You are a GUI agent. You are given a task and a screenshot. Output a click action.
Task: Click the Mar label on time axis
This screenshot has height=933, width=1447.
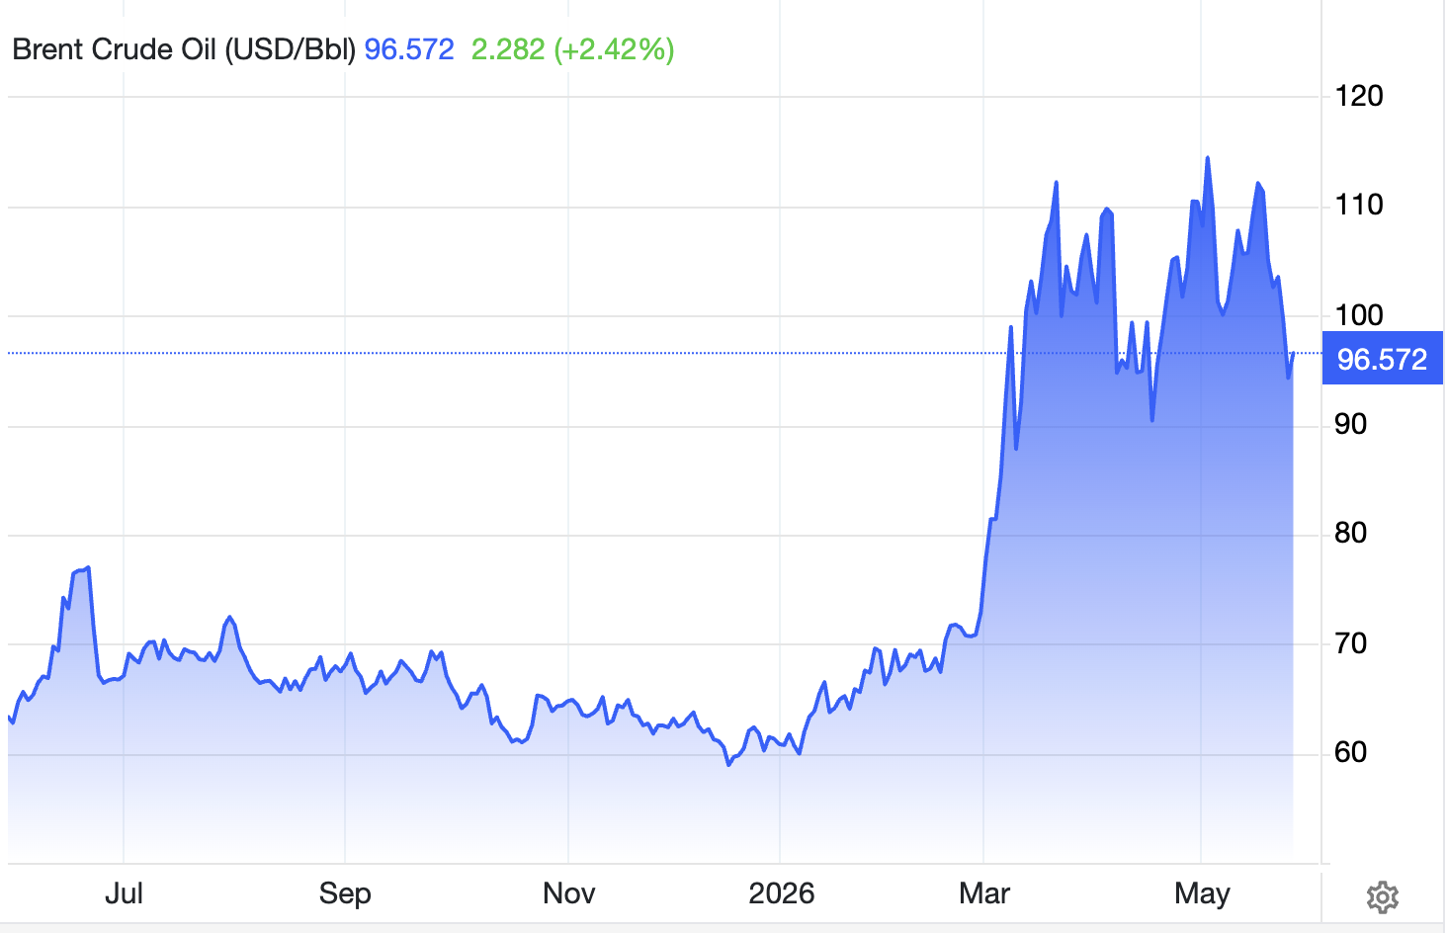click(x=984, y=893)
